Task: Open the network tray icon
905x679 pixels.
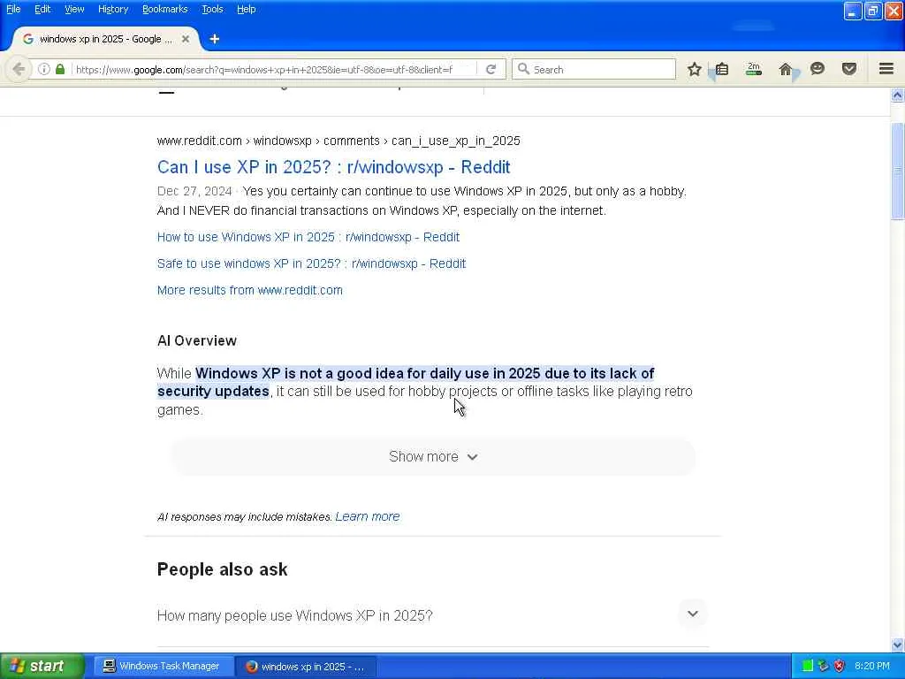Action: pos(823,666)
